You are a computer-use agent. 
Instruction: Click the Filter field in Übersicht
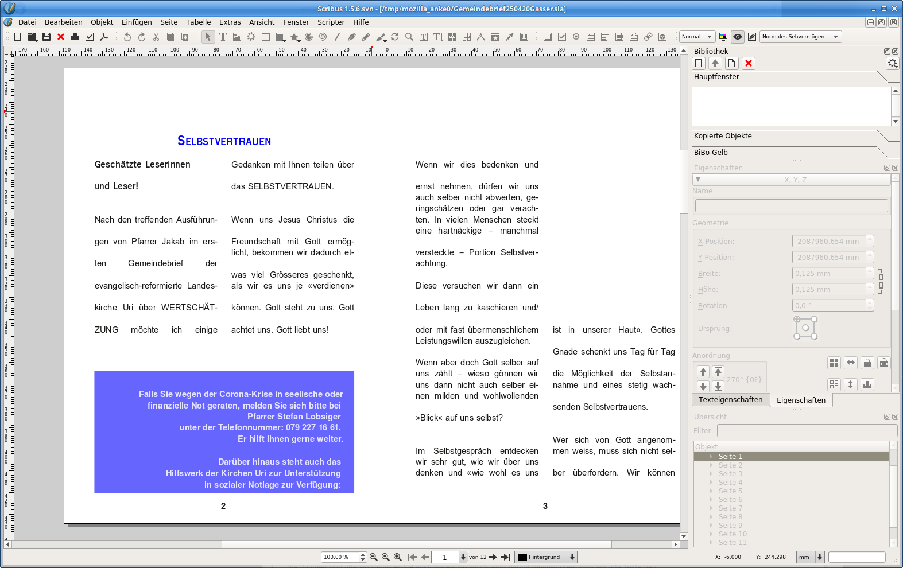point(807,431)
